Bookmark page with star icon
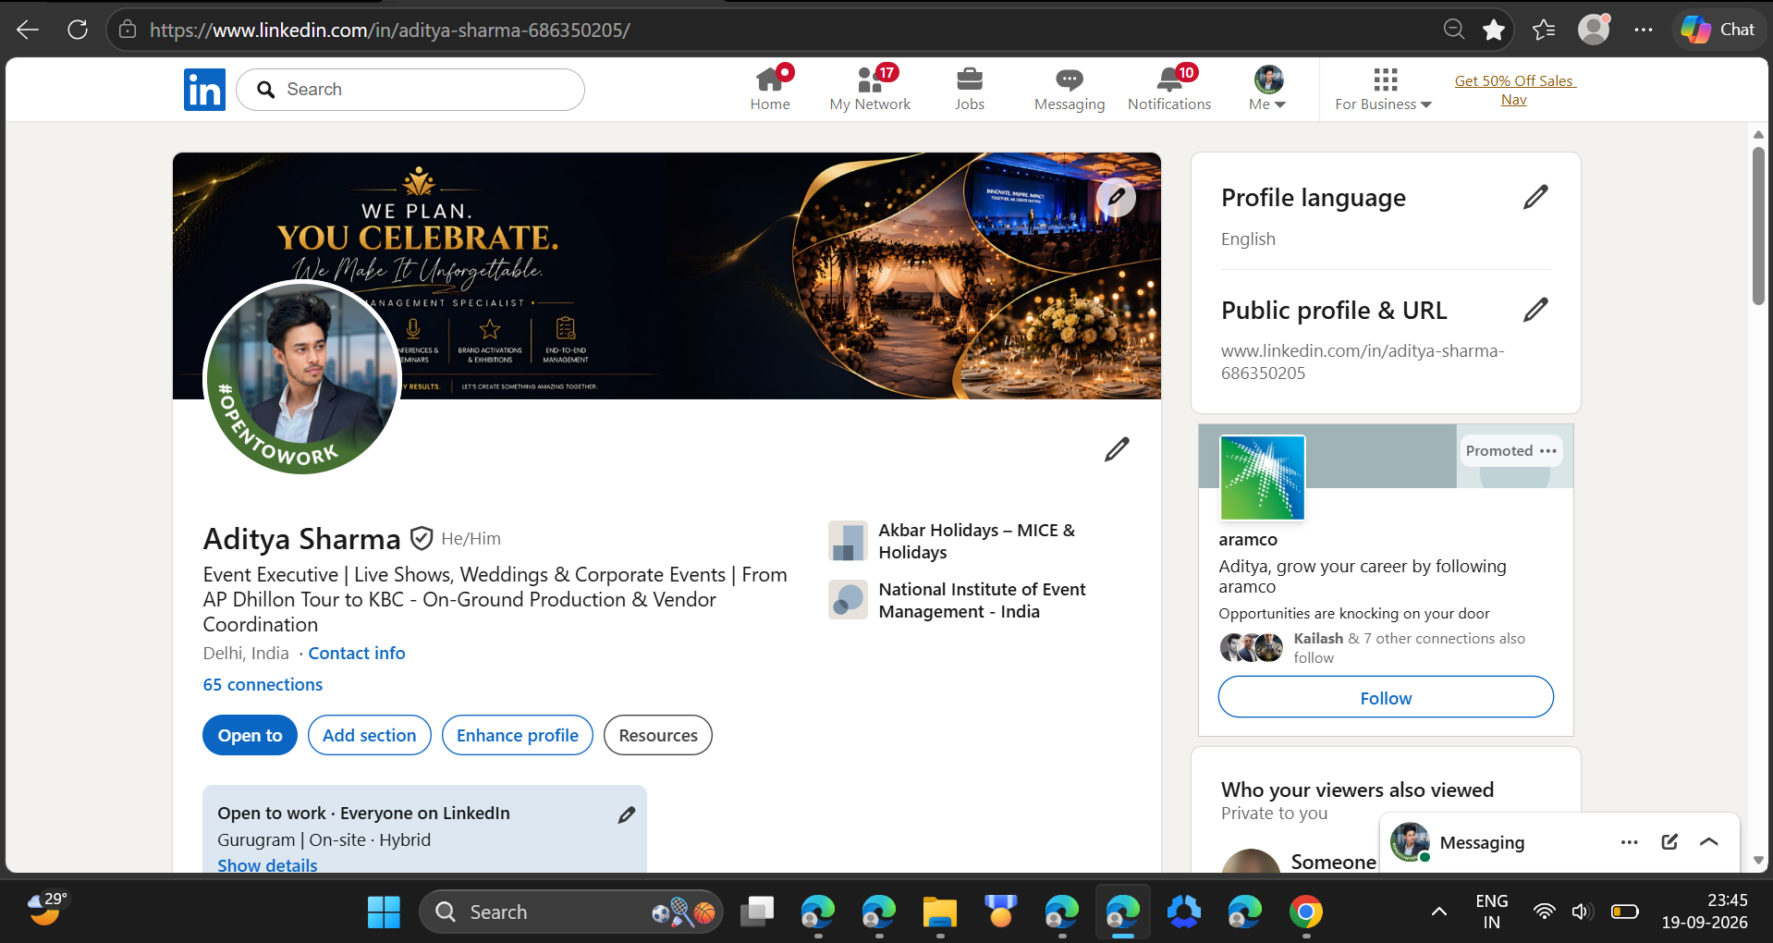Screen dimensions: 1773x943 [1494, 30]
